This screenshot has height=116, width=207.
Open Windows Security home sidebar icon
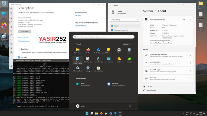pos(11,18)
